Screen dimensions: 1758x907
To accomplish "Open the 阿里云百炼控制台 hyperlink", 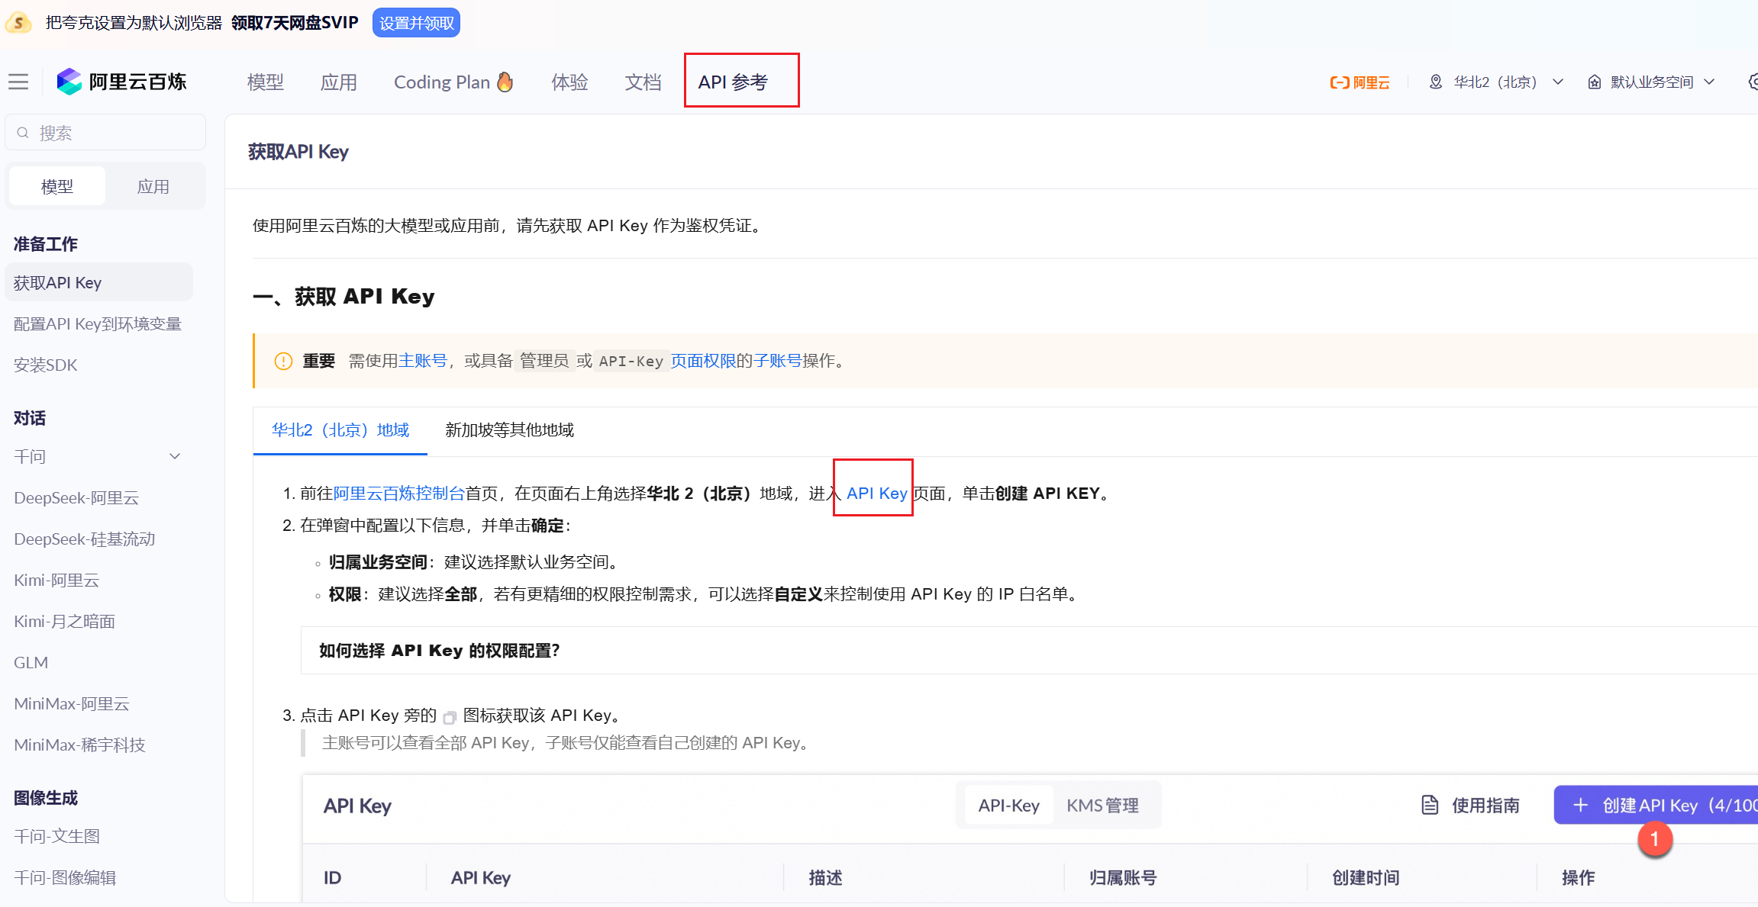I will point(399,494).
